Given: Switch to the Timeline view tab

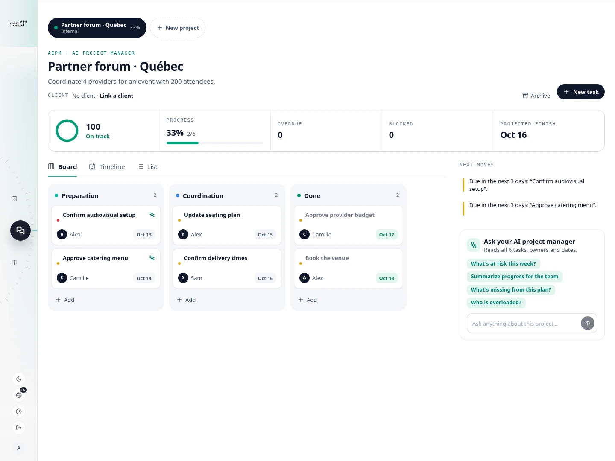Looking at the screenshot, I should point(107,166).
